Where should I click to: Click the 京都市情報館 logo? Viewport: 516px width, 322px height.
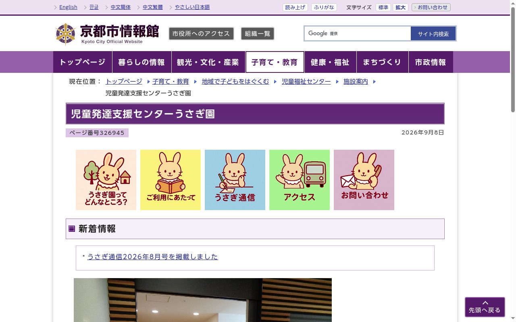(107, 34)
